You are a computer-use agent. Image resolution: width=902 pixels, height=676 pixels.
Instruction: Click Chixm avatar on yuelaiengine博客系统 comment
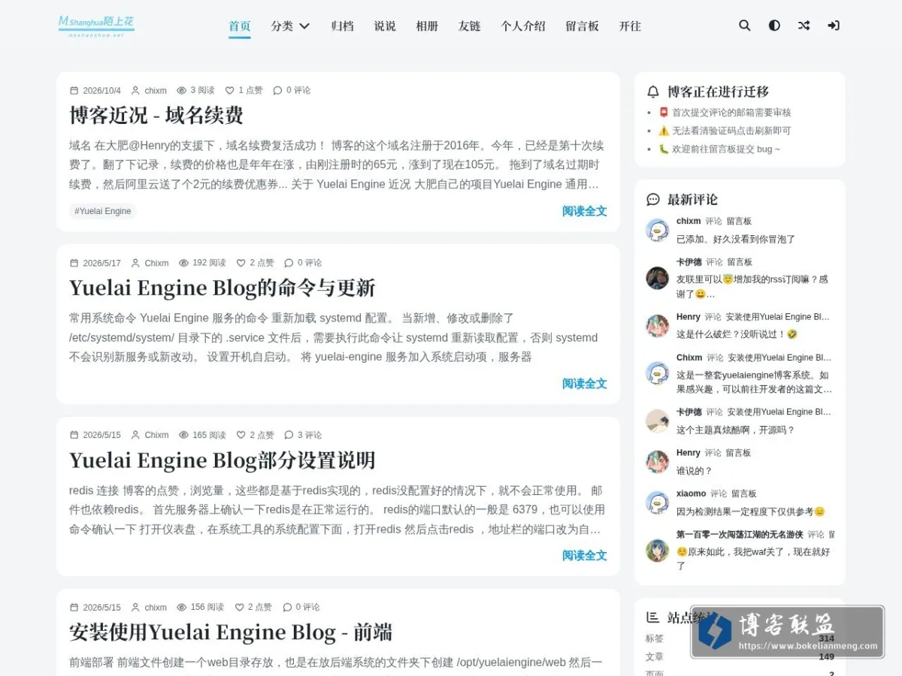tap(658, 373)
